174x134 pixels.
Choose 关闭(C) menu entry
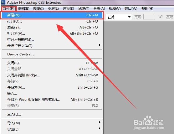[x=52, y=63]
